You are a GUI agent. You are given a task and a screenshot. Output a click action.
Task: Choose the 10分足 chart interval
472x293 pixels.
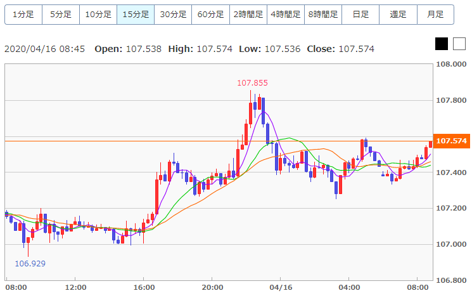click(x=98, y=14)
